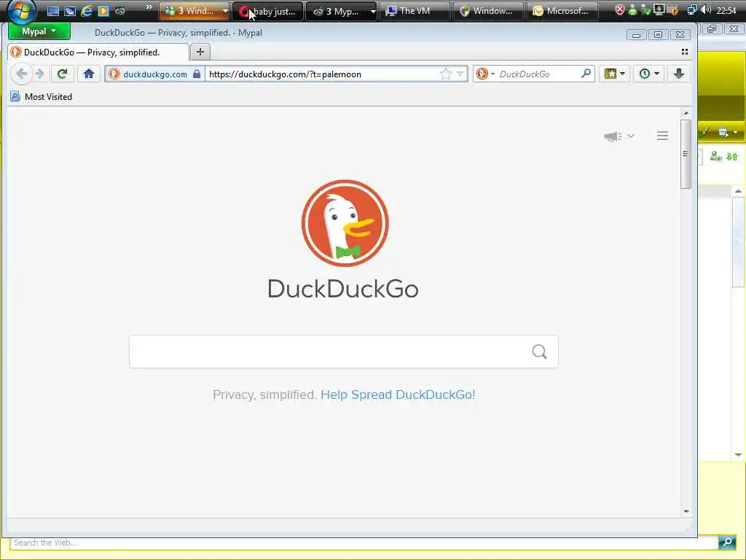Open a new tab with plus button
Viewport: 746px width, 560px height.
200,52
